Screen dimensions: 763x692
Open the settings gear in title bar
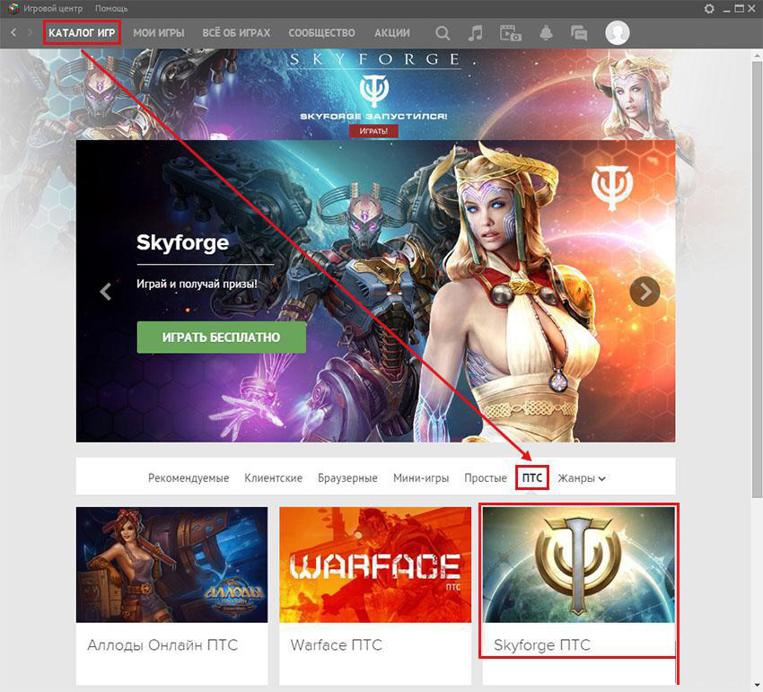coord(709,8)
